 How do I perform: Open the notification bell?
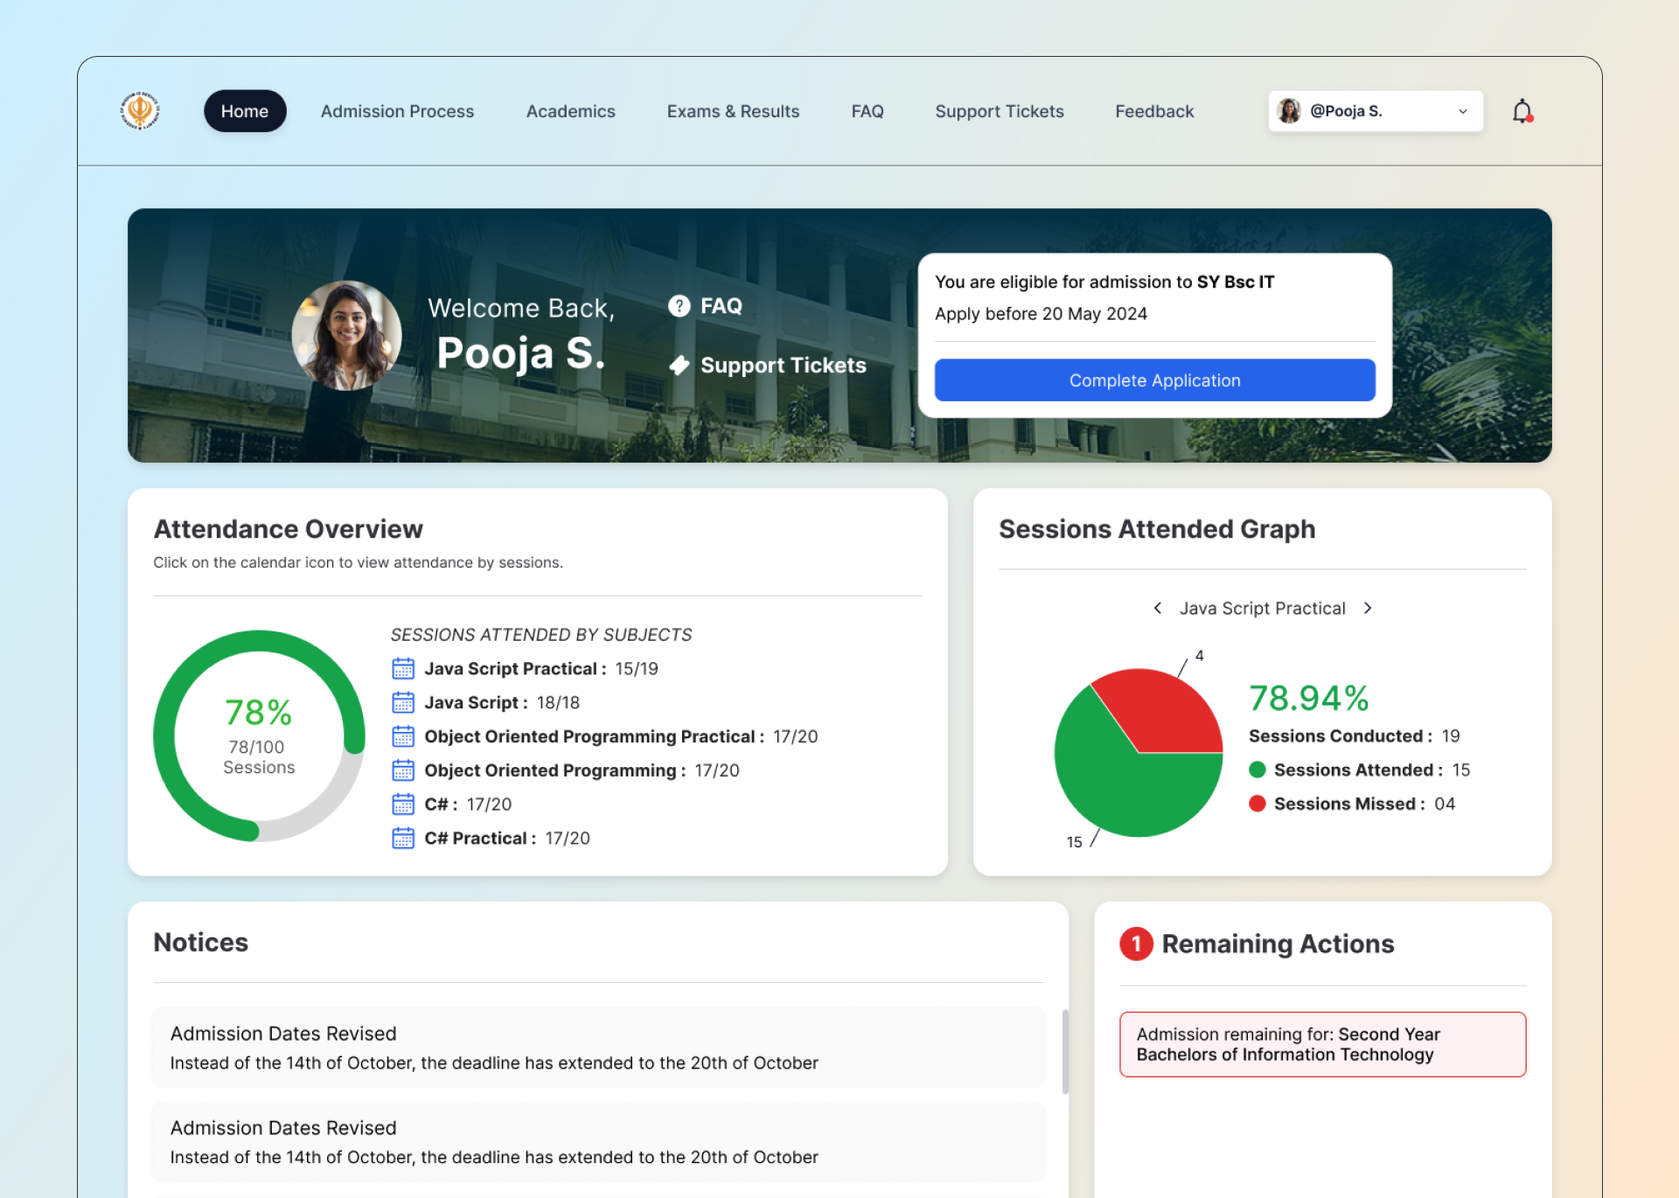click(1522, 111)
